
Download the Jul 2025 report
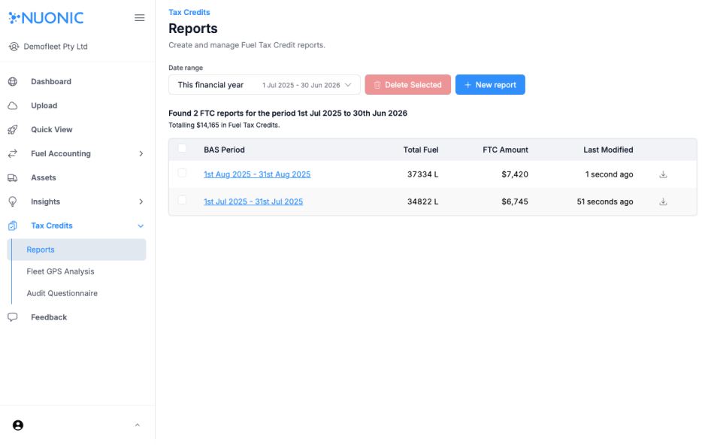pyautogui.click(x=663, y=201)
